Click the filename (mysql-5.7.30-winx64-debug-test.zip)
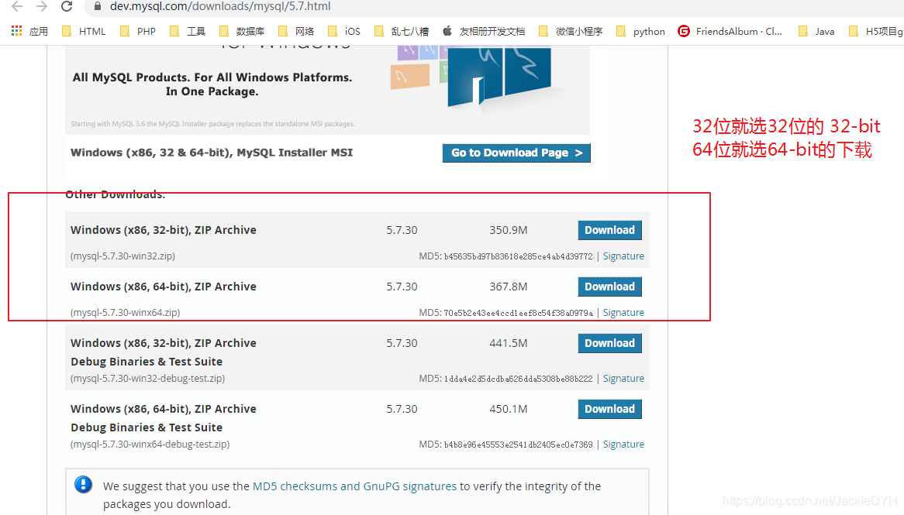The image size is (904, 515). click(150, 445)
